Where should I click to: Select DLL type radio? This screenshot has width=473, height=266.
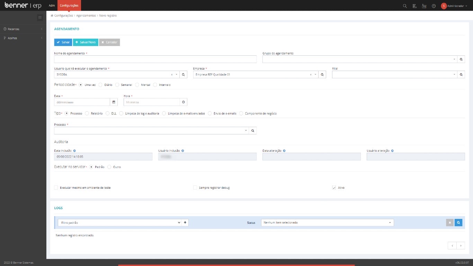pos(108,113)
